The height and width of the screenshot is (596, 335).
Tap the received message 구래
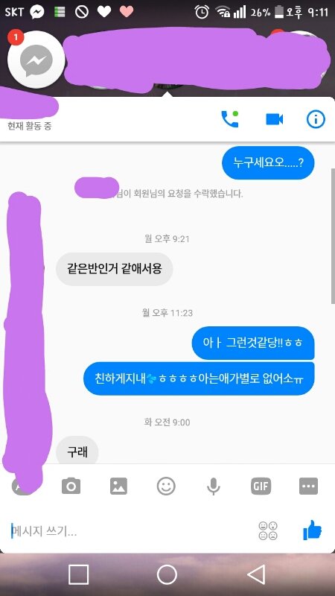point(77,451)
